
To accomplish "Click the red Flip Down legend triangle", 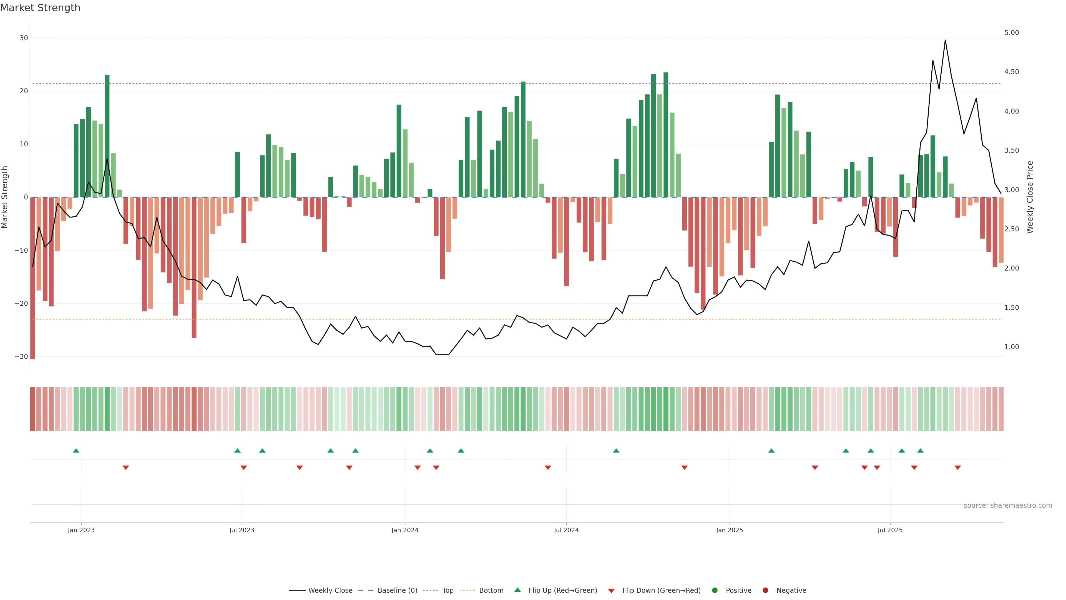I will tap(611, 591).
